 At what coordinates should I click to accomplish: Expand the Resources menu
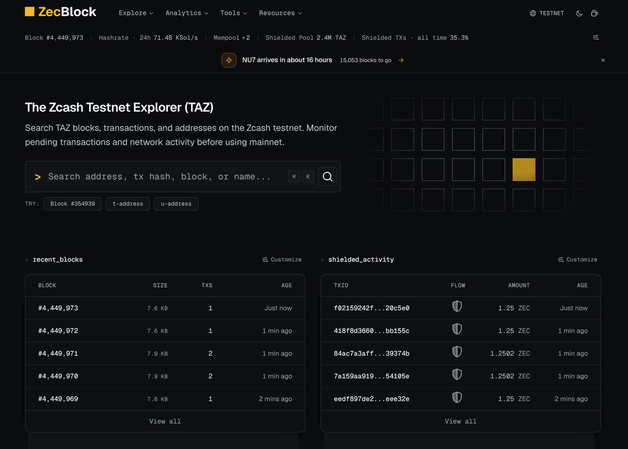[280, 13]
